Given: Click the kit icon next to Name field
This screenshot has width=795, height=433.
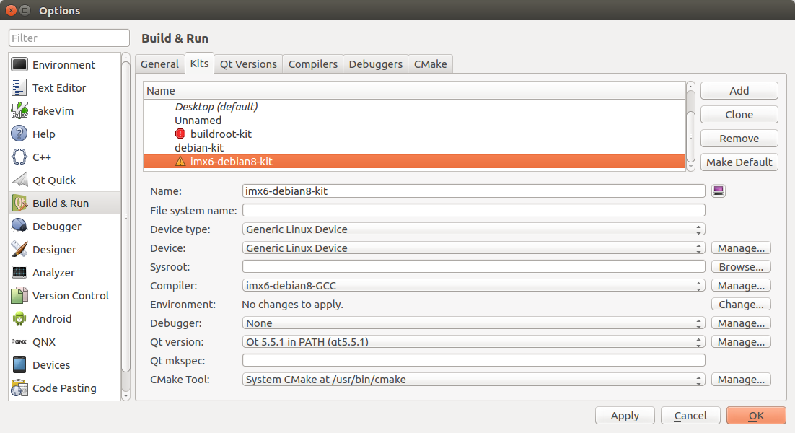Looking at the screenshot, I should (718, 191).
